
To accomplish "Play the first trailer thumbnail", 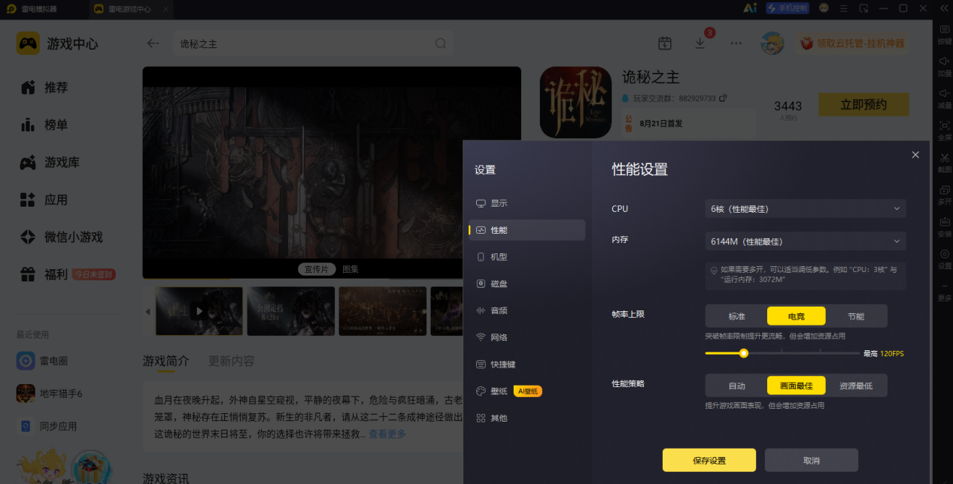I will pyautogui.click(x=199, y=311).
